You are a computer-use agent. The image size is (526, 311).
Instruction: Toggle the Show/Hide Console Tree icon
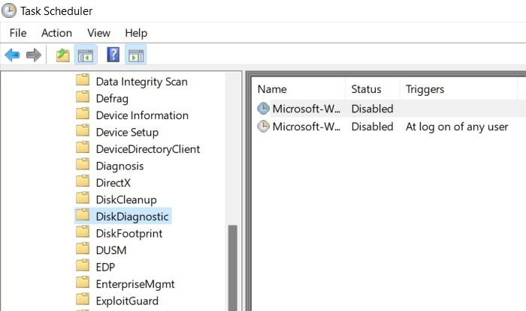tap(86, 55)
